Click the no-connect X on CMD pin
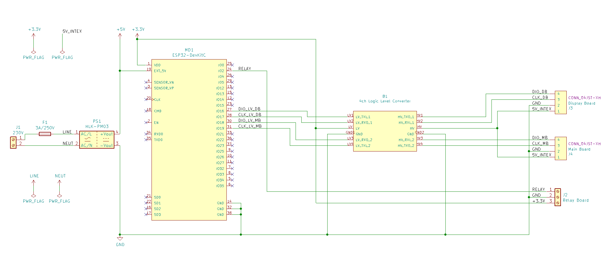 [x=146, y=111]
